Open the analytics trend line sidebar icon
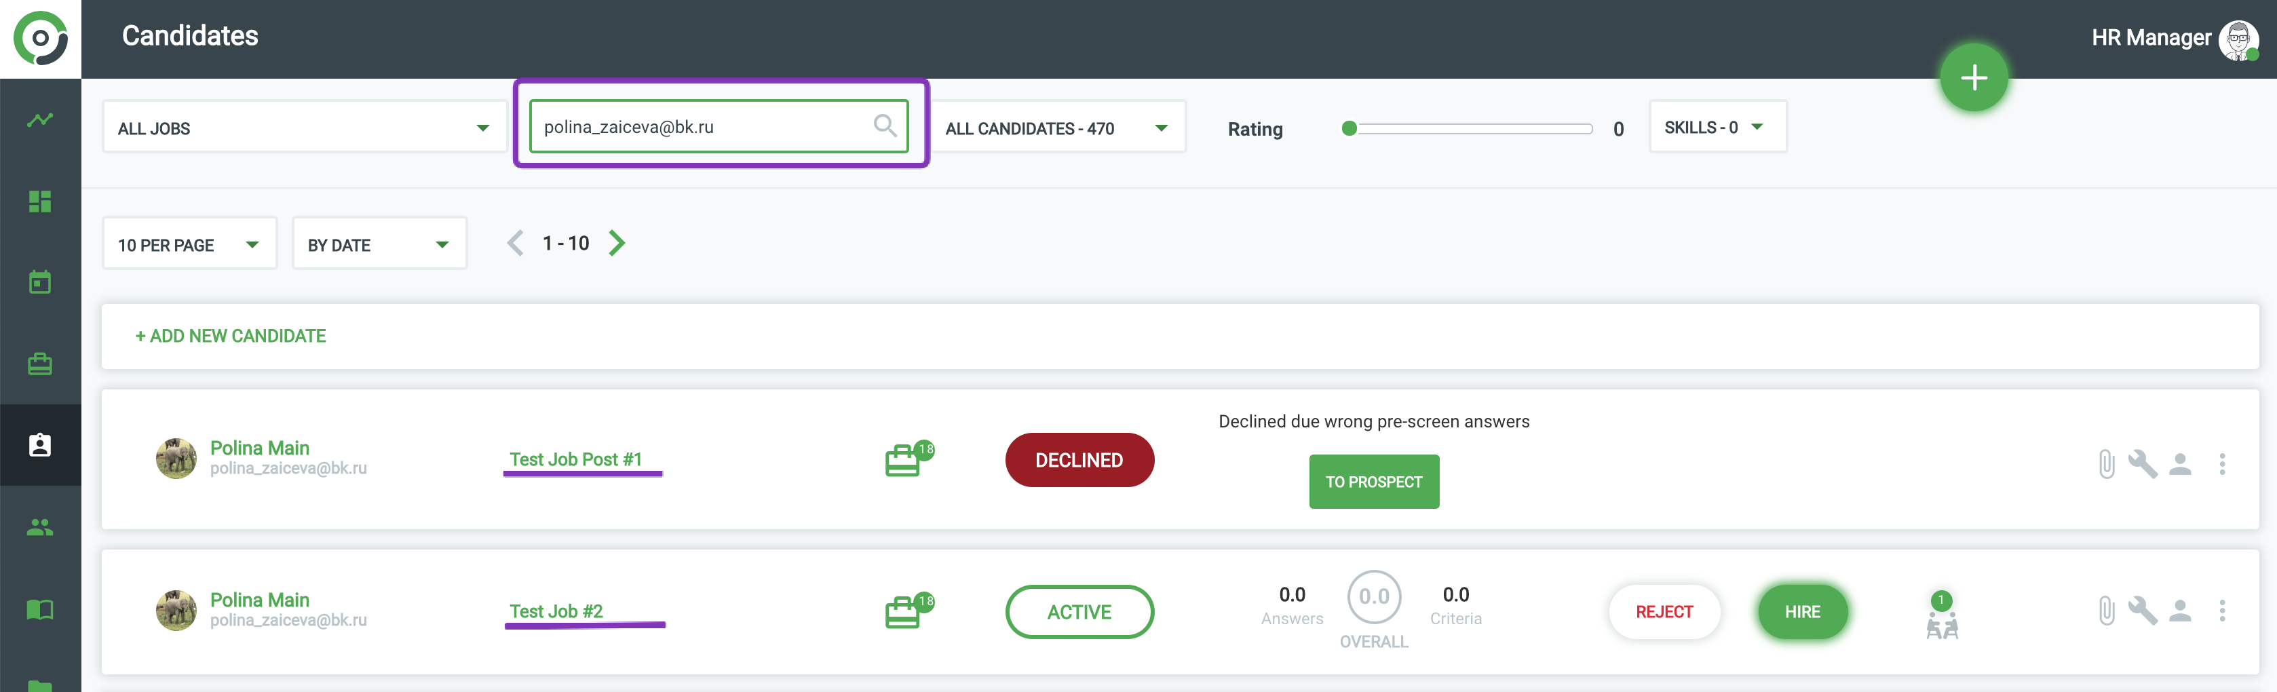Viewport: 2277px width, 692px height. [x=40, y=119]
